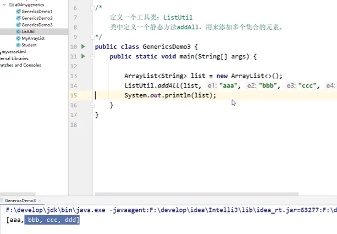Open MyArrayList class file
The image size is (337, 234).
33,39
